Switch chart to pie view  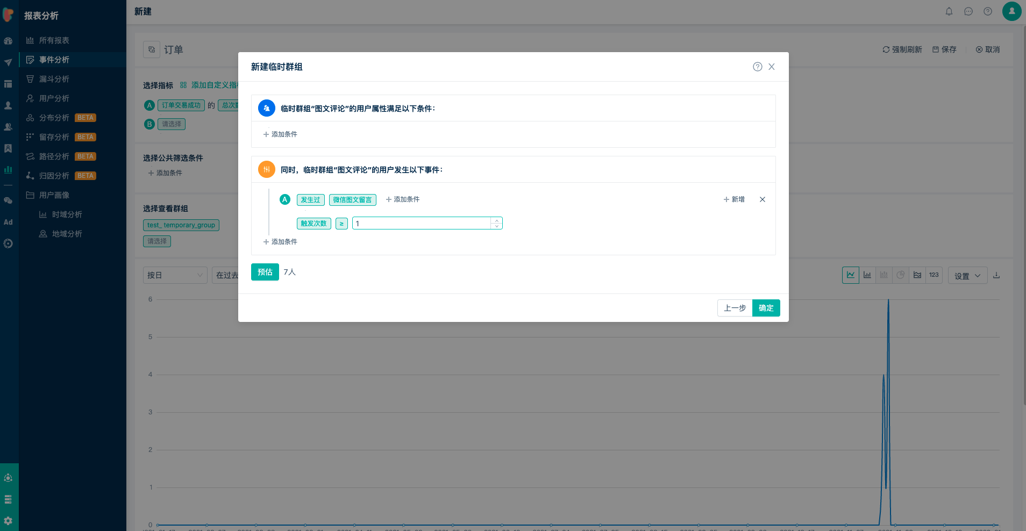[901, 275]
